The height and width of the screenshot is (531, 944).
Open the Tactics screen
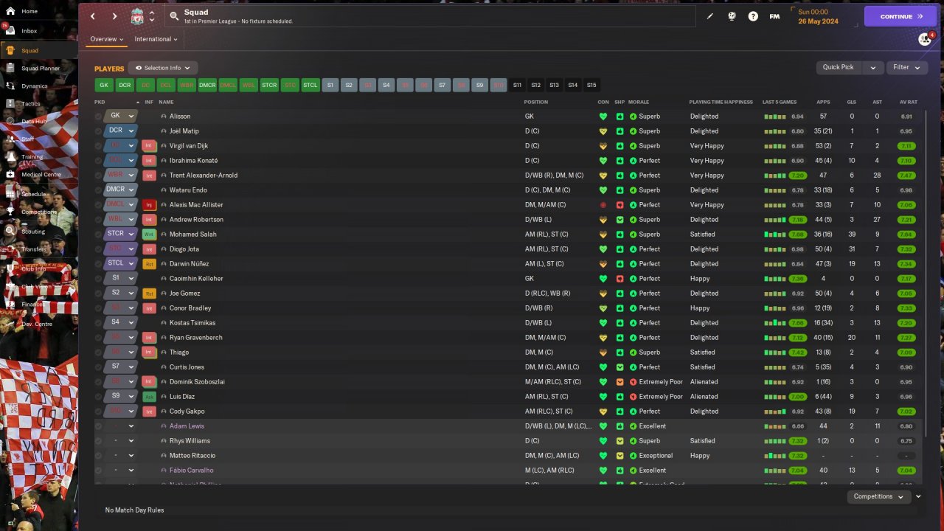click(31, 104)
